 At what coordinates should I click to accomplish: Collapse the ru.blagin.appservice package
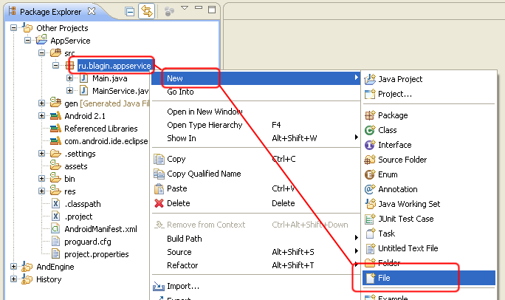point(55,66)
